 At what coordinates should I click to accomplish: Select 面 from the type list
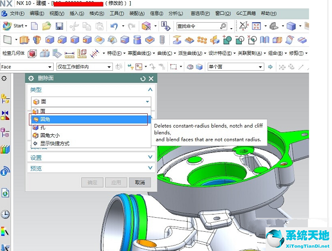click(91, 111)
